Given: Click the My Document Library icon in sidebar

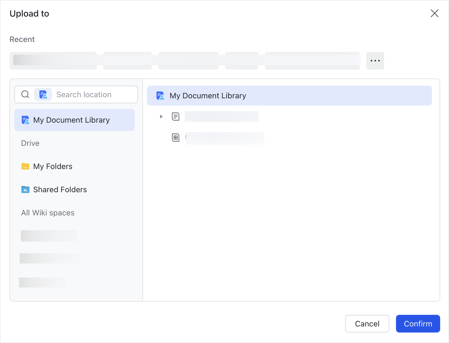Looking at the screenshot, I should point(25,120).
